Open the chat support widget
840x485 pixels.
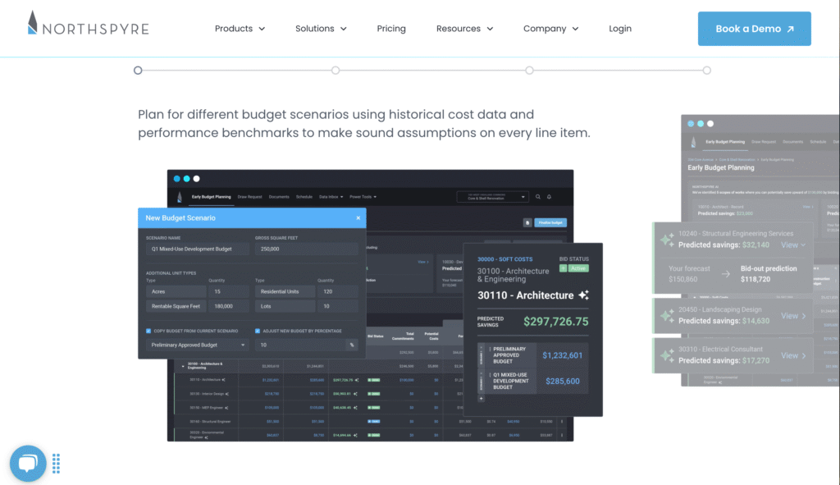(x=28, y=463)
